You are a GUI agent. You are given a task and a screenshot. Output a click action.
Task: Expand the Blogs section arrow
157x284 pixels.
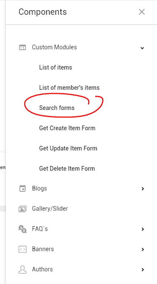tap(143, 189)
